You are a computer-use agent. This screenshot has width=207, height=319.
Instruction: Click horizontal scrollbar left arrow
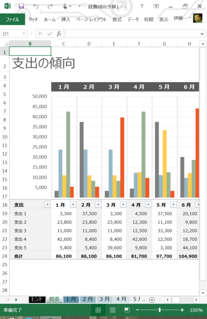coord(168,300)
